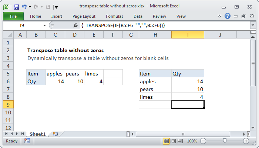
Task: Select cell I5 header 'Qty'
Action: 188,74
